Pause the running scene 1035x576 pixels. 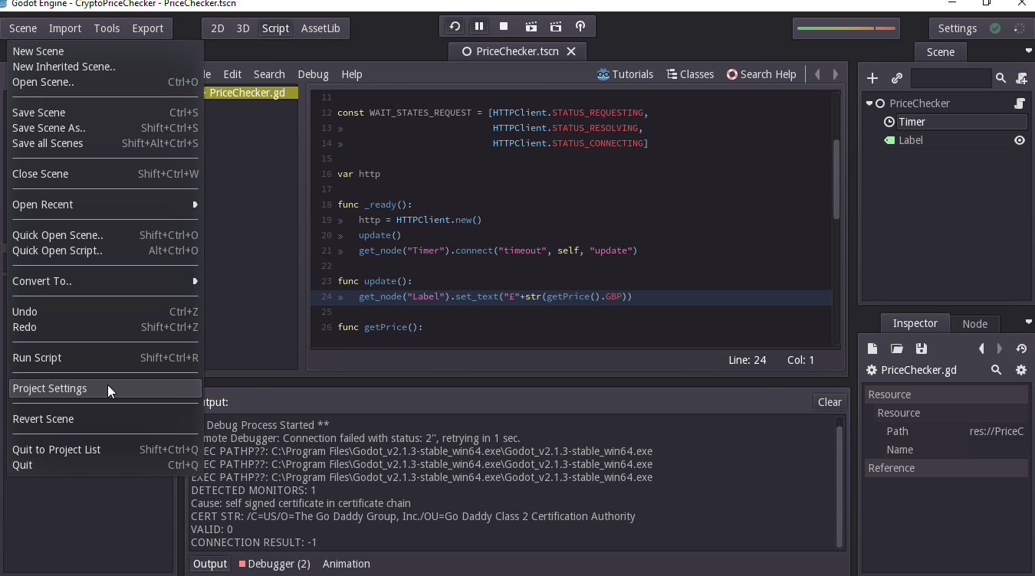[479, 27]
